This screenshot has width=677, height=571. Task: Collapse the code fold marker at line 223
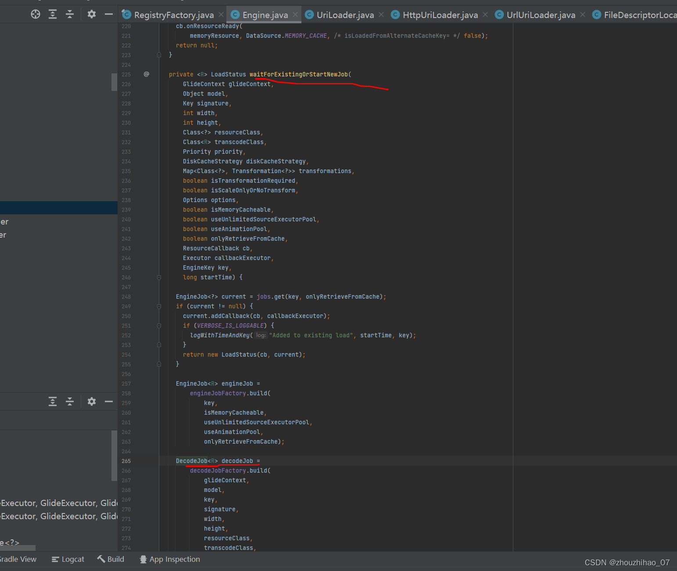(159, 55)
